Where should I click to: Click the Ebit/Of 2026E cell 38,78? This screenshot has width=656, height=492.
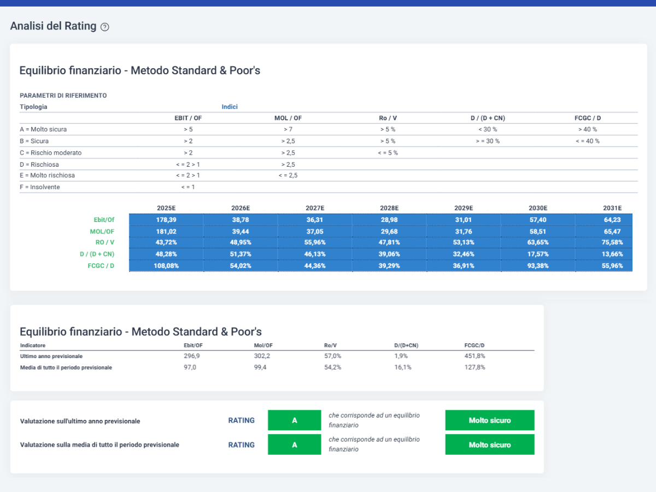click(241, 219)
